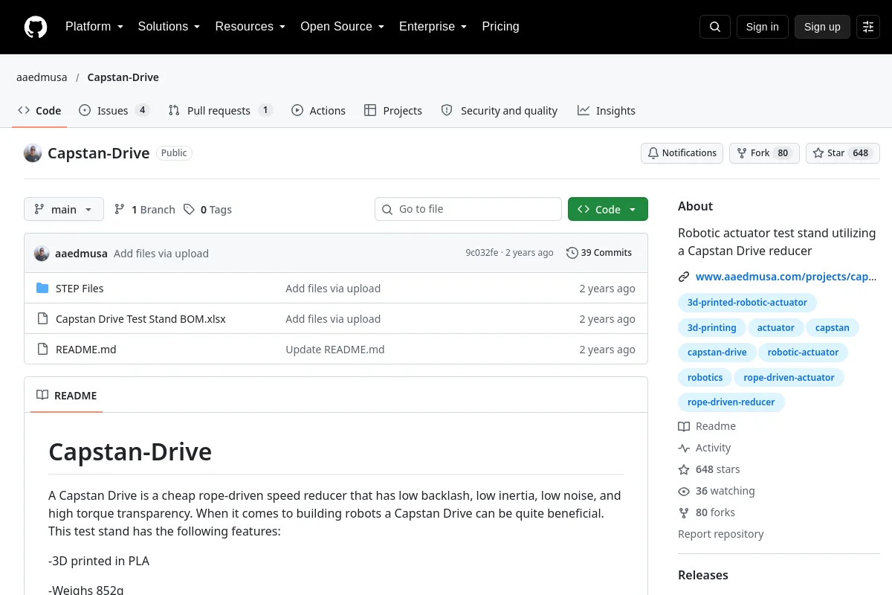
Task: Open the 1 Branch link
Action: pos(145,210)
